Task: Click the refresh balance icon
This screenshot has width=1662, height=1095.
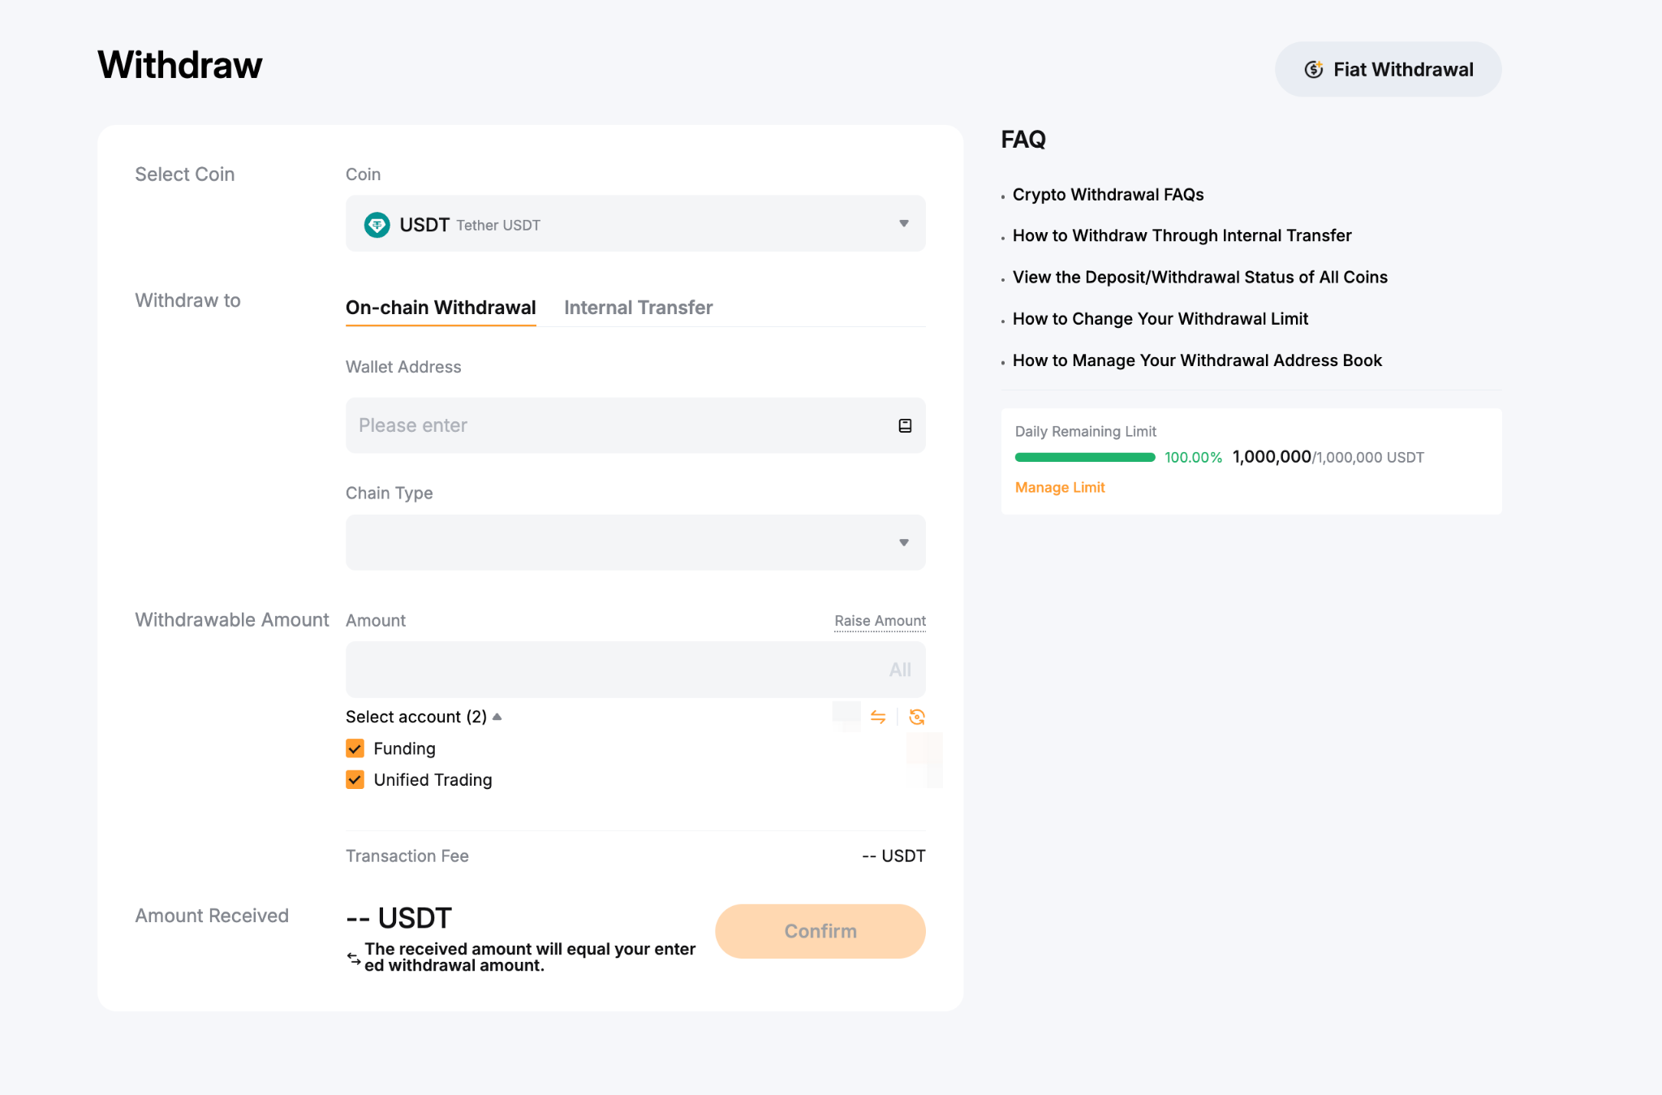Action: pos(917,717)
